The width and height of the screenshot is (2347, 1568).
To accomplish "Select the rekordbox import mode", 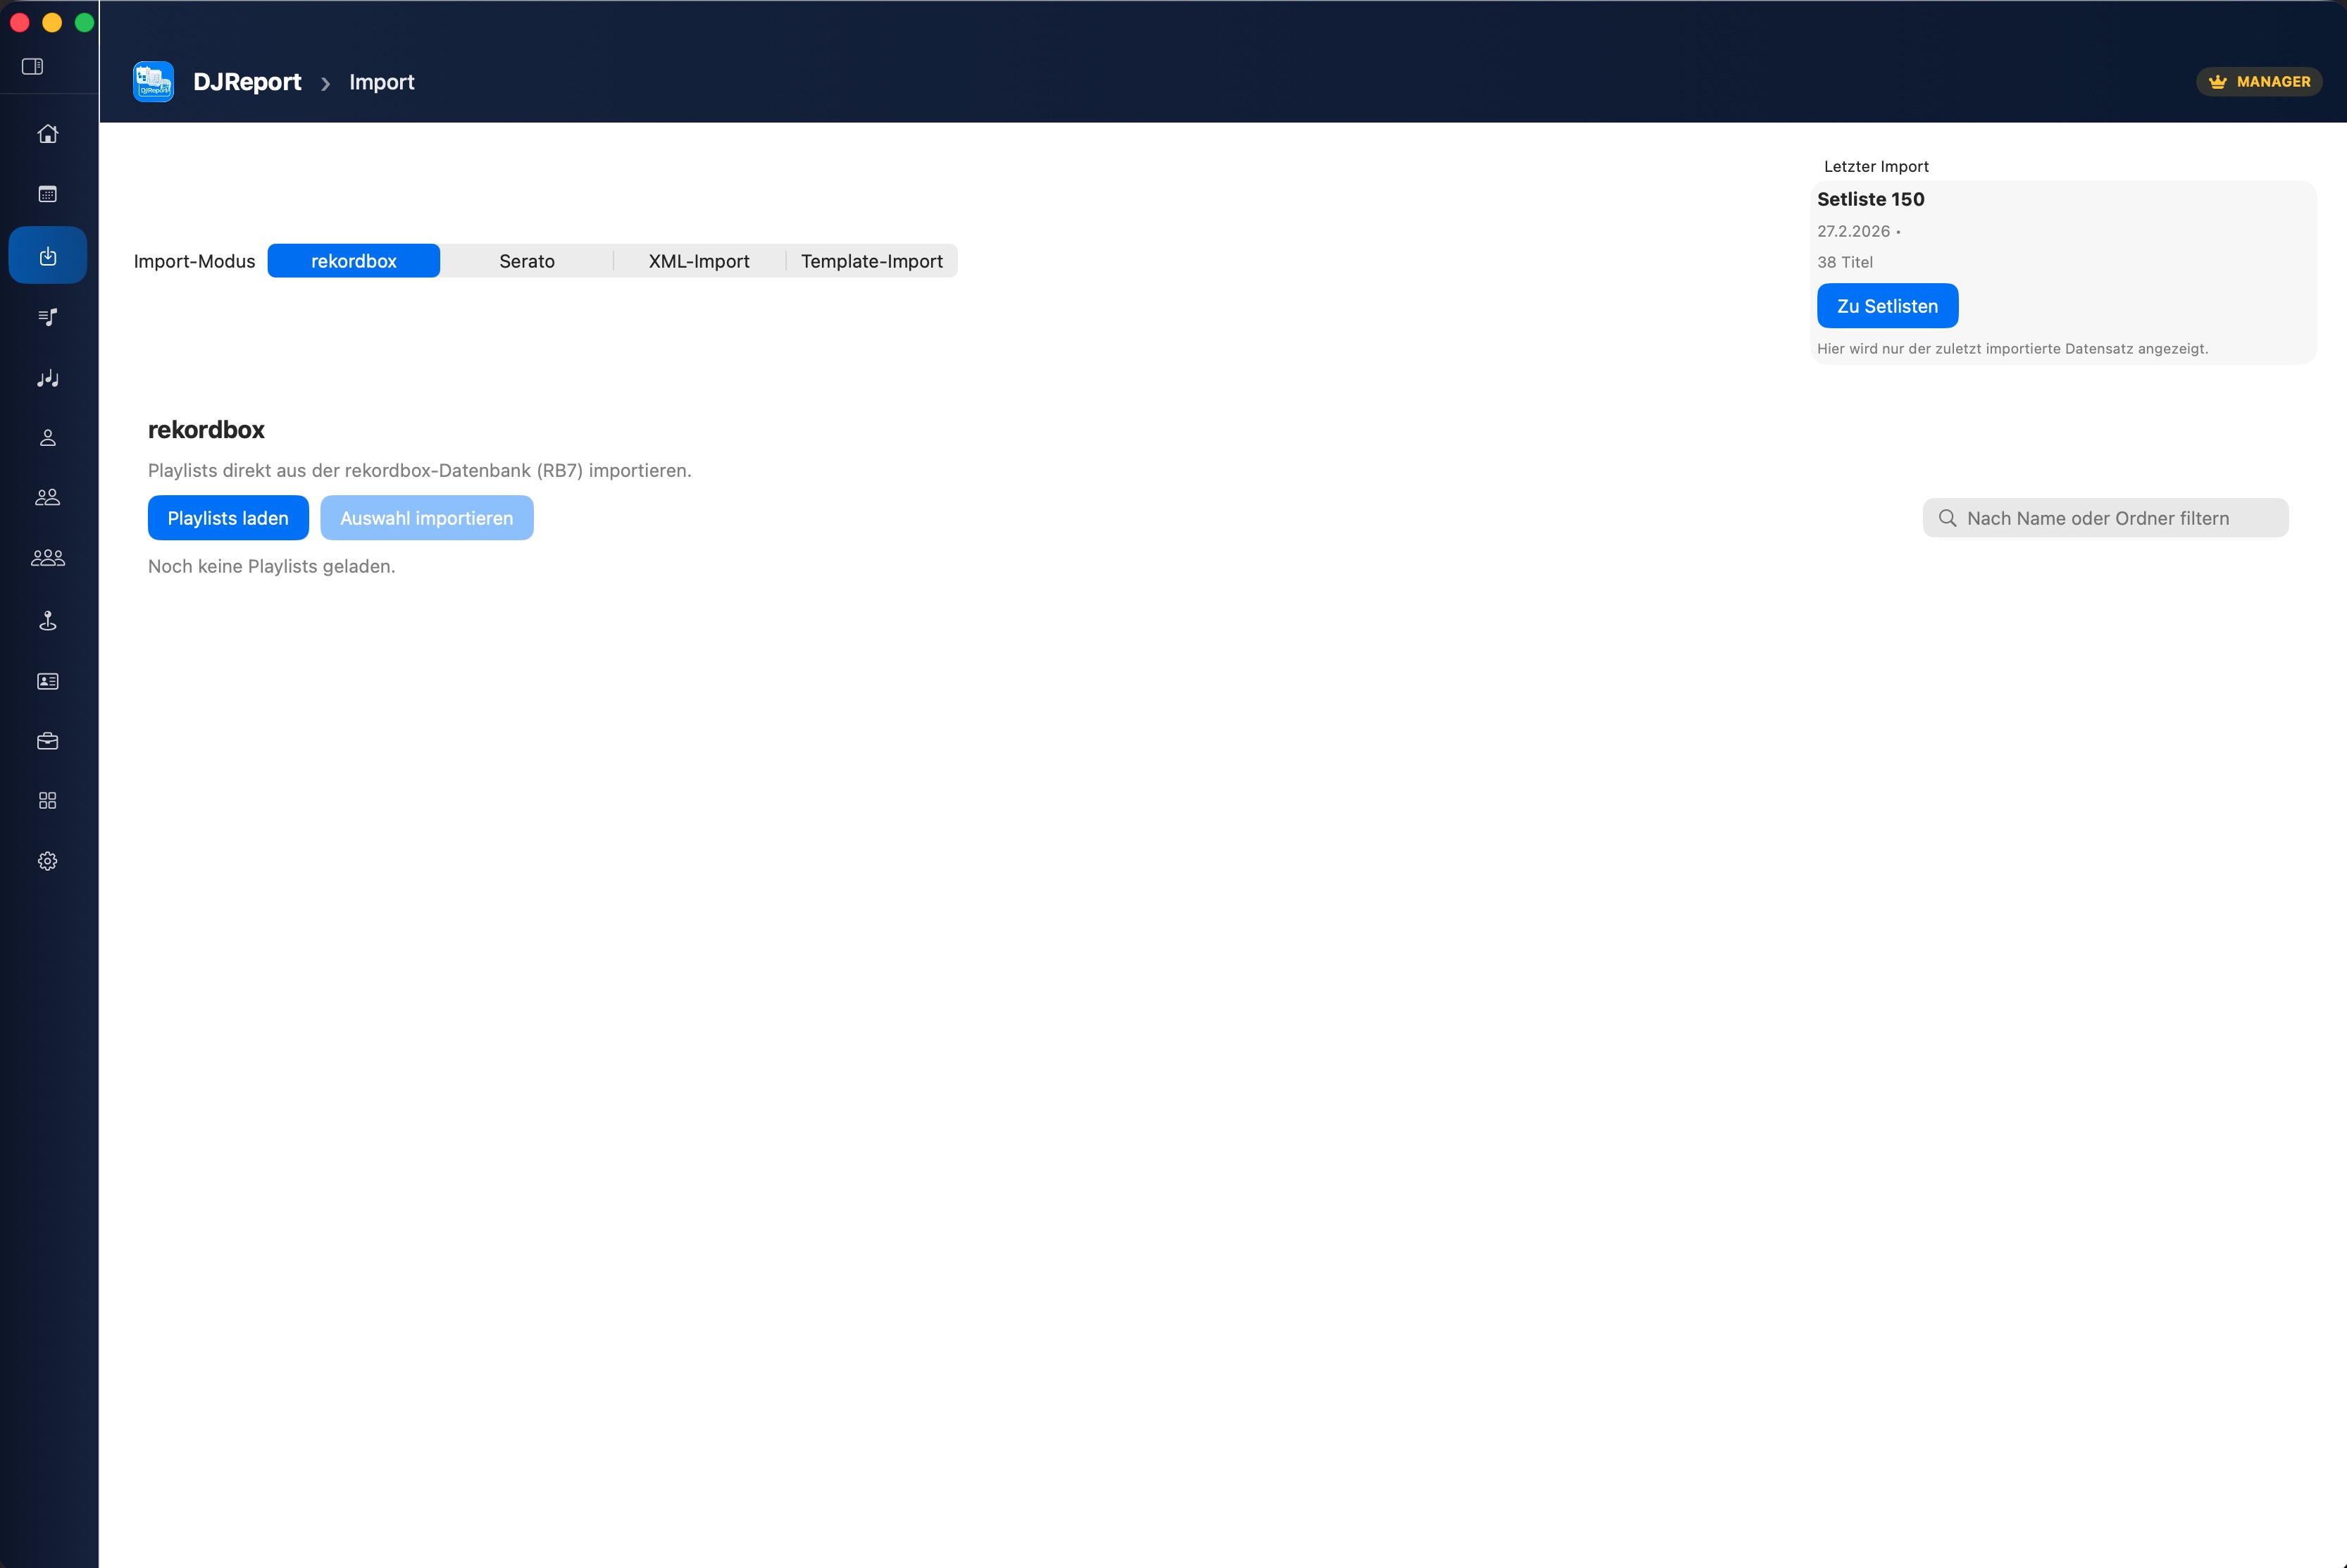I will (354, 261).
